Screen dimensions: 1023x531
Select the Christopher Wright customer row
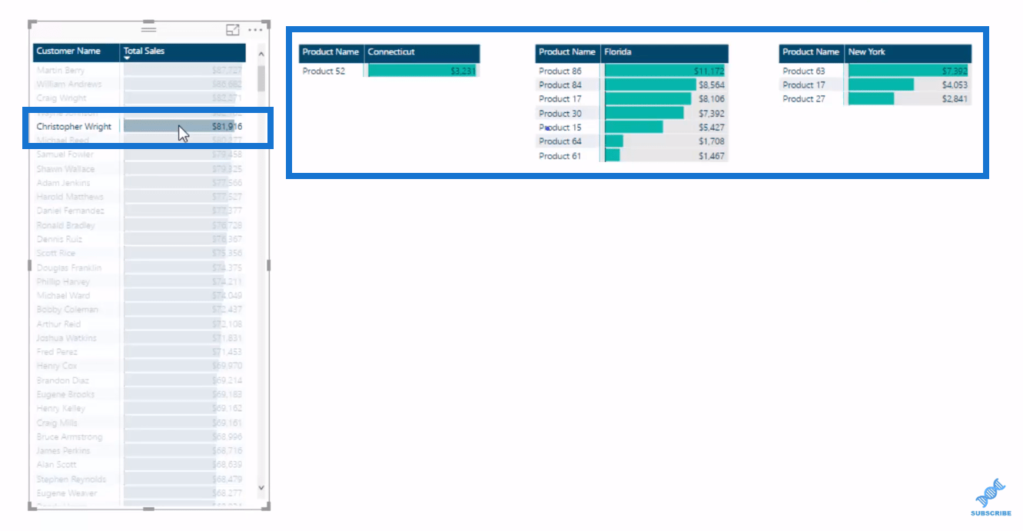139,127
